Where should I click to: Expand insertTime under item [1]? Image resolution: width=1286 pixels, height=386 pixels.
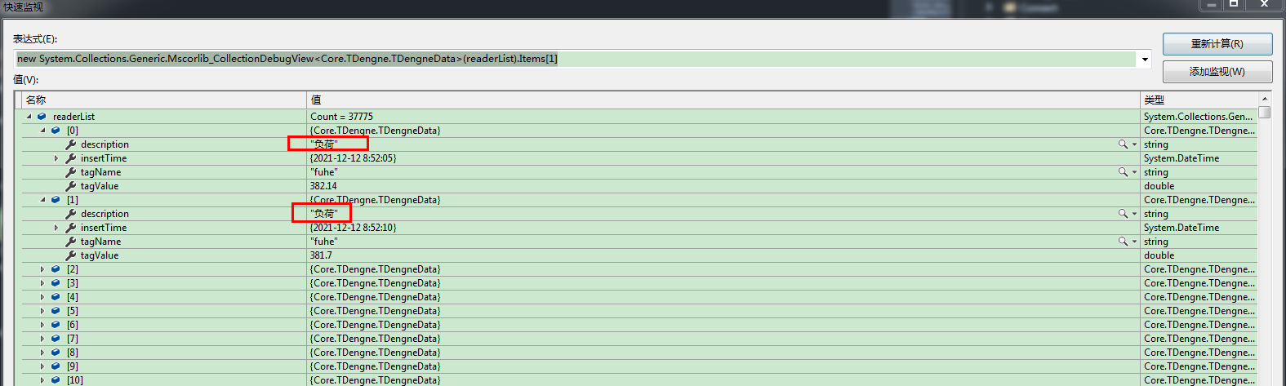pyautogui.click(x=56, y=228)
